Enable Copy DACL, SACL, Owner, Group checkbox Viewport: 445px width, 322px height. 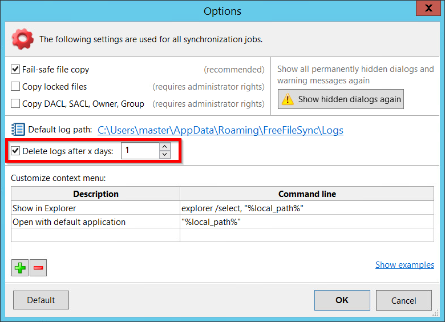(15, 103)
